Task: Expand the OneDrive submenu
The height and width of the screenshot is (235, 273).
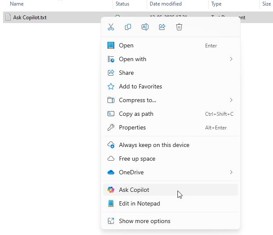Action: click(x=171, y=172)
